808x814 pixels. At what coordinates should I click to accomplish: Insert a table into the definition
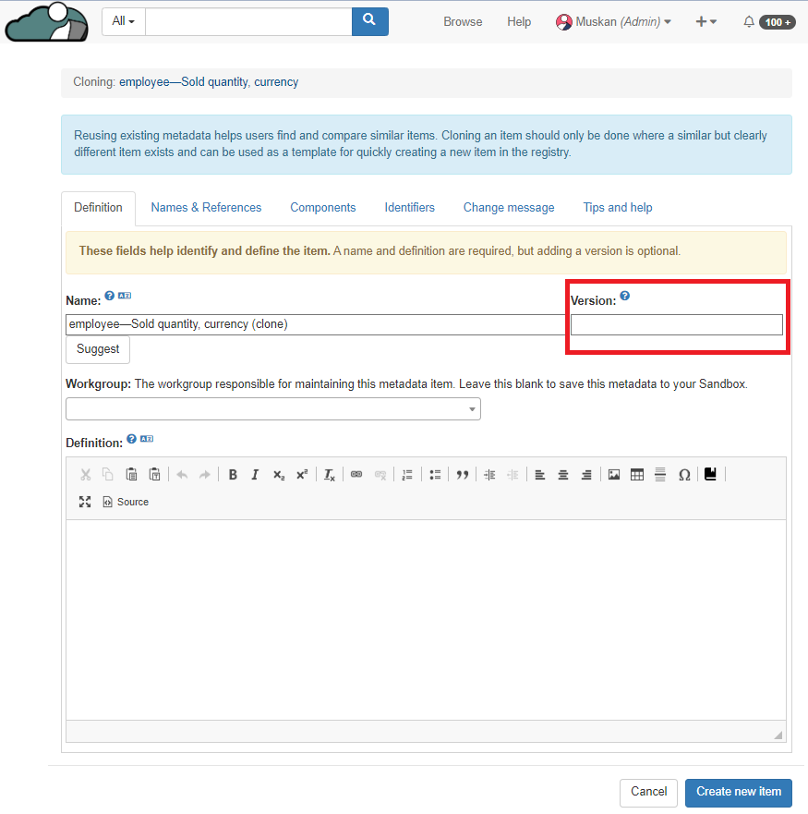click(636, 475)
